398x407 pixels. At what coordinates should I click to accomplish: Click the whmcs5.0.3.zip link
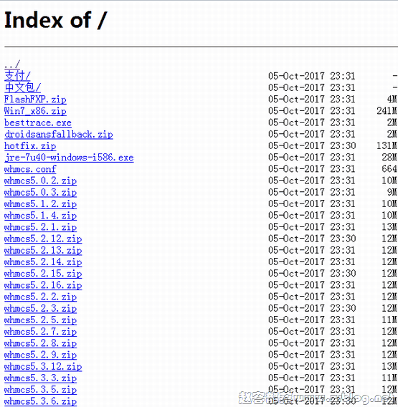click(x=41, y=192)
